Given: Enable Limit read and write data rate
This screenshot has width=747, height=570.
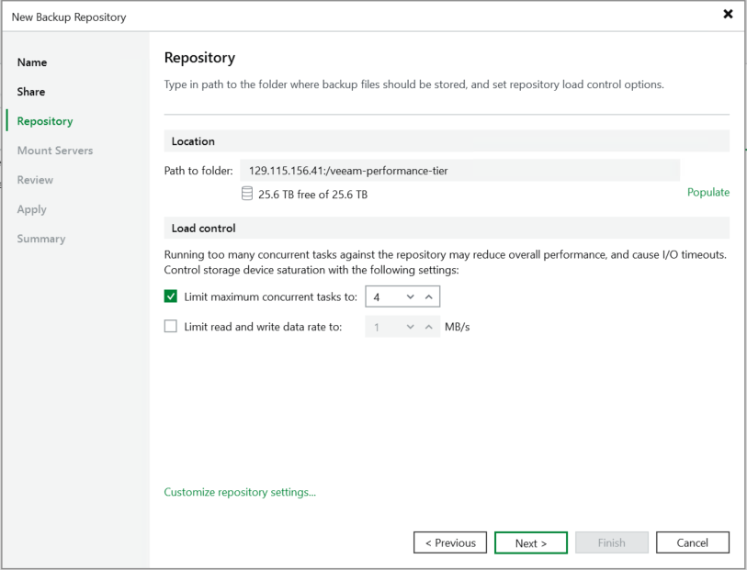Looking at the screenshot, I should coord(171,327).
